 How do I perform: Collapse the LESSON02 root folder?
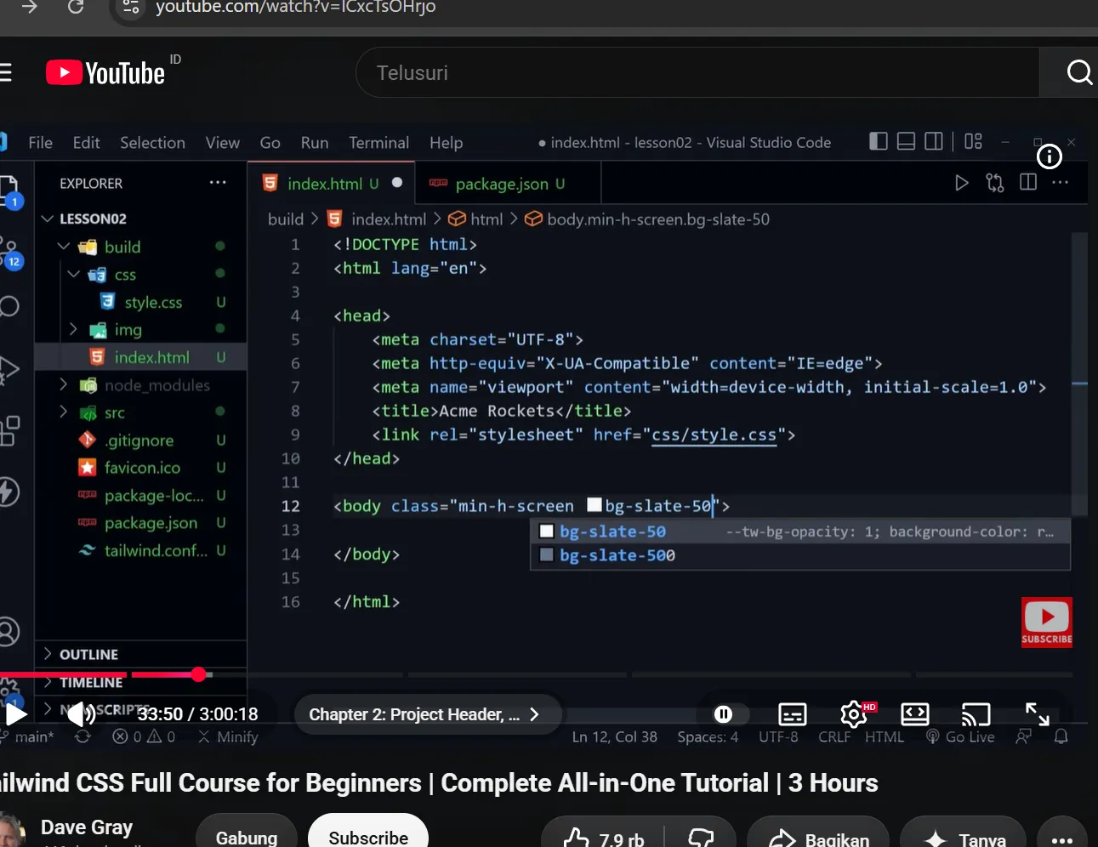coord(48,219)
